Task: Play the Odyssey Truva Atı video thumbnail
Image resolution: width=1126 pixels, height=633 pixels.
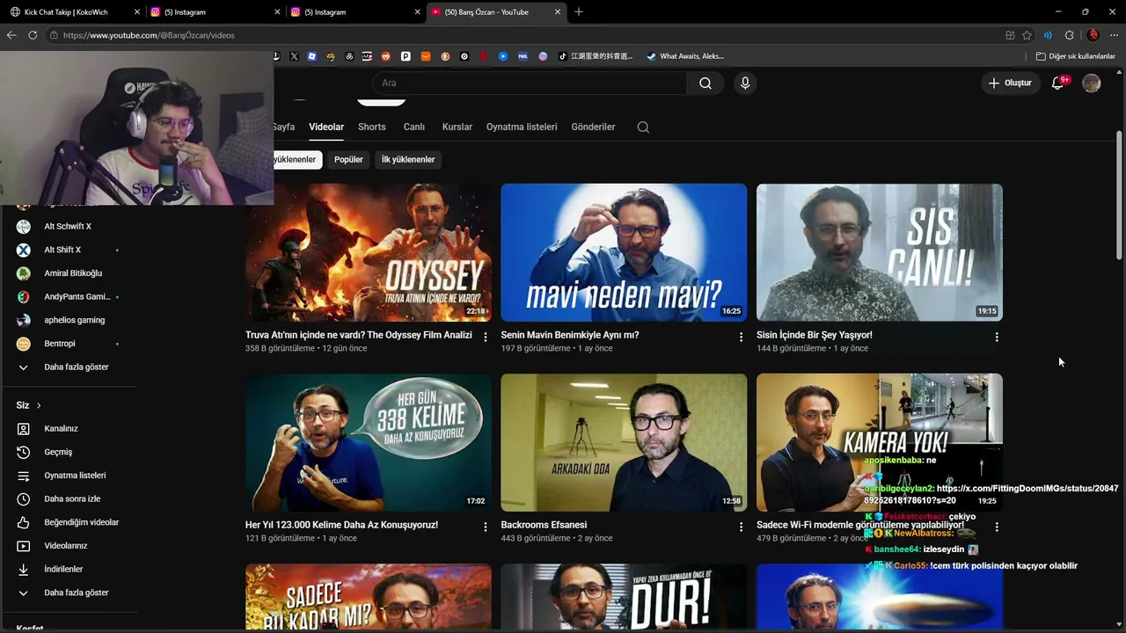Action: (369, 252)
